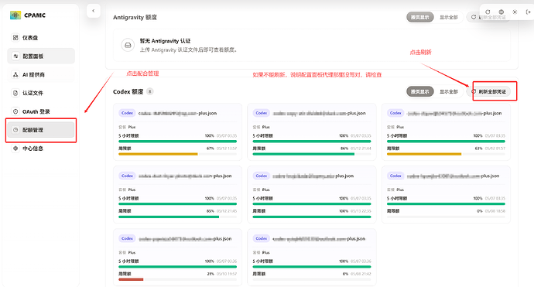Click the 05/12 01:57 reset time
This screenshot has height=287, width=534.
coord(495,149)
